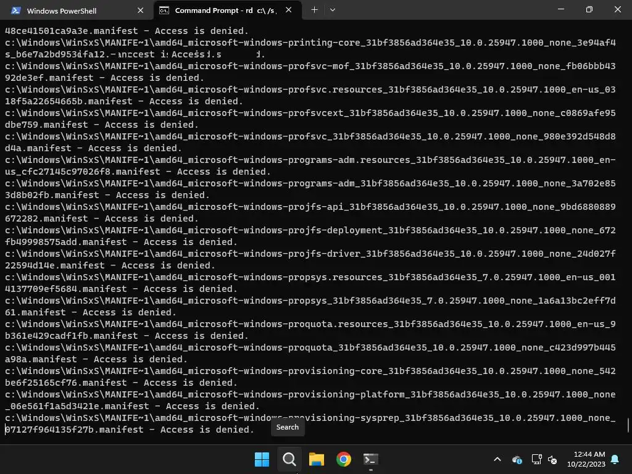The image size is (632, 474).
Task: Click the Terminal taskbar icon
Action: 371,459
